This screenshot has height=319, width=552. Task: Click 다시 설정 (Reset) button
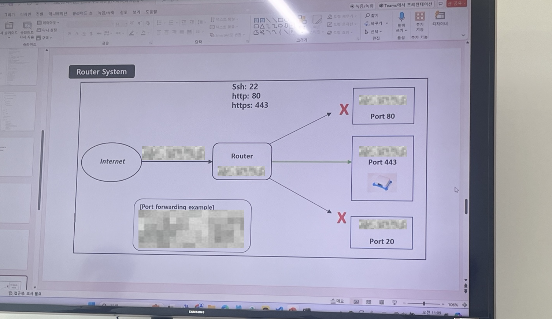tap(47, 30)
